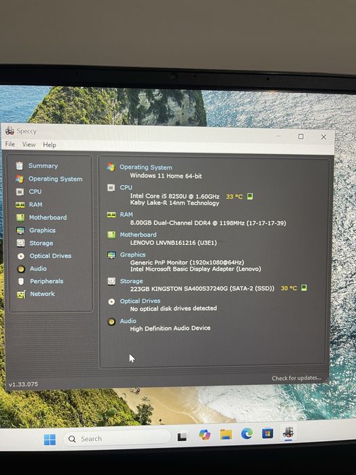
Task: Click the storage temperature status icon
Action: click(304, 288)
